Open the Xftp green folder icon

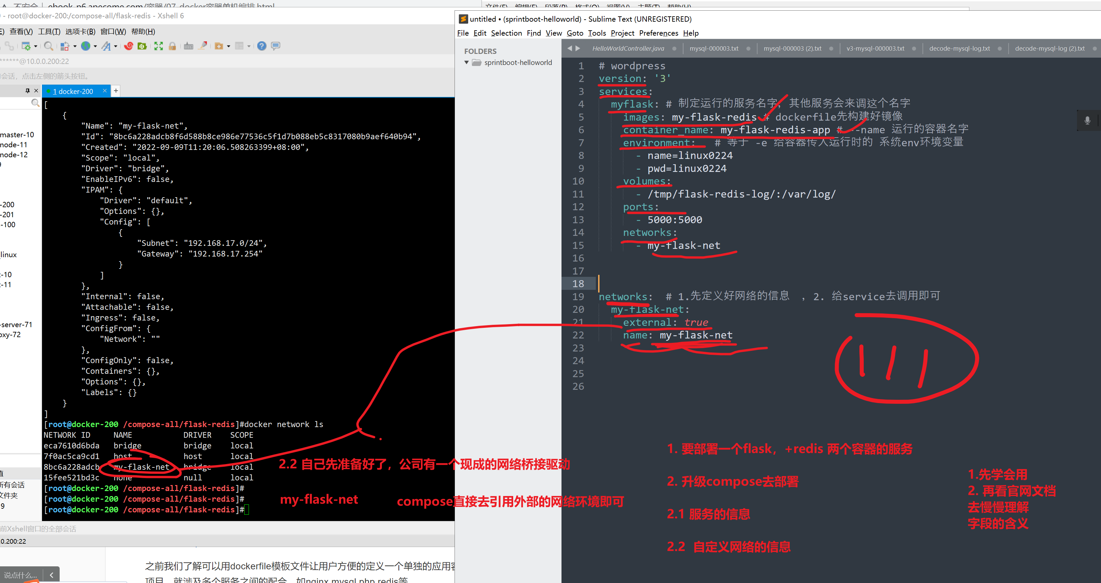pyautogui.click(x=142, y=46)
